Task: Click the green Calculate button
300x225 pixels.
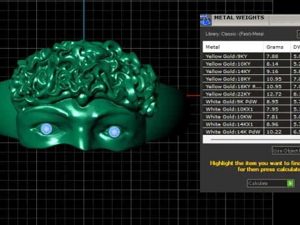Action: [271, 183]
